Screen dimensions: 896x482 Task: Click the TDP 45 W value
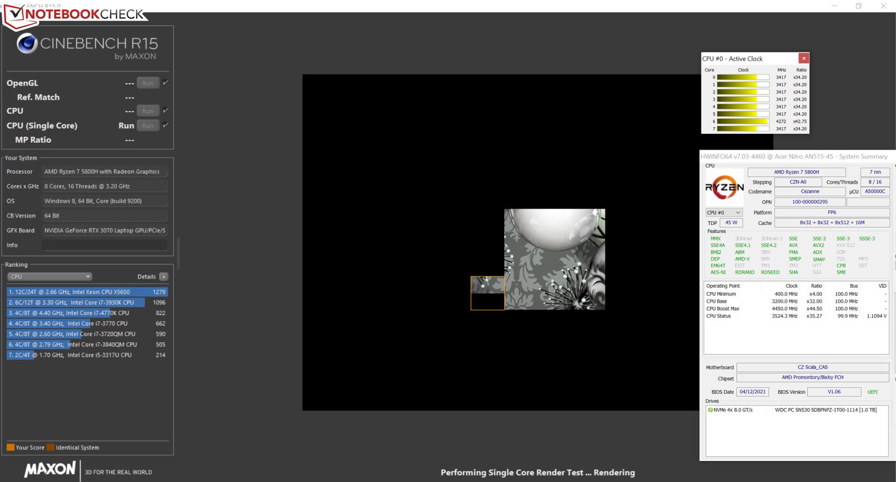click(x=731, y=223)
